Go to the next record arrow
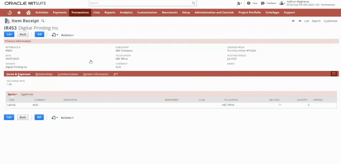 (x=300, y=21)
